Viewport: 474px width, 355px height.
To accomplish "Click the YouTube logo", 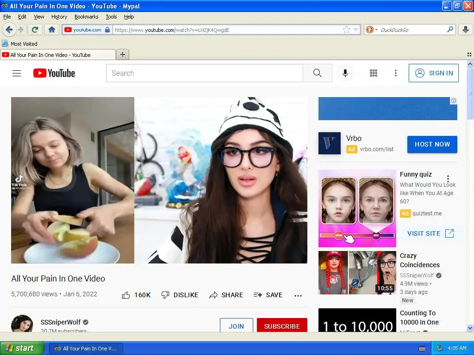I will 54,73.
